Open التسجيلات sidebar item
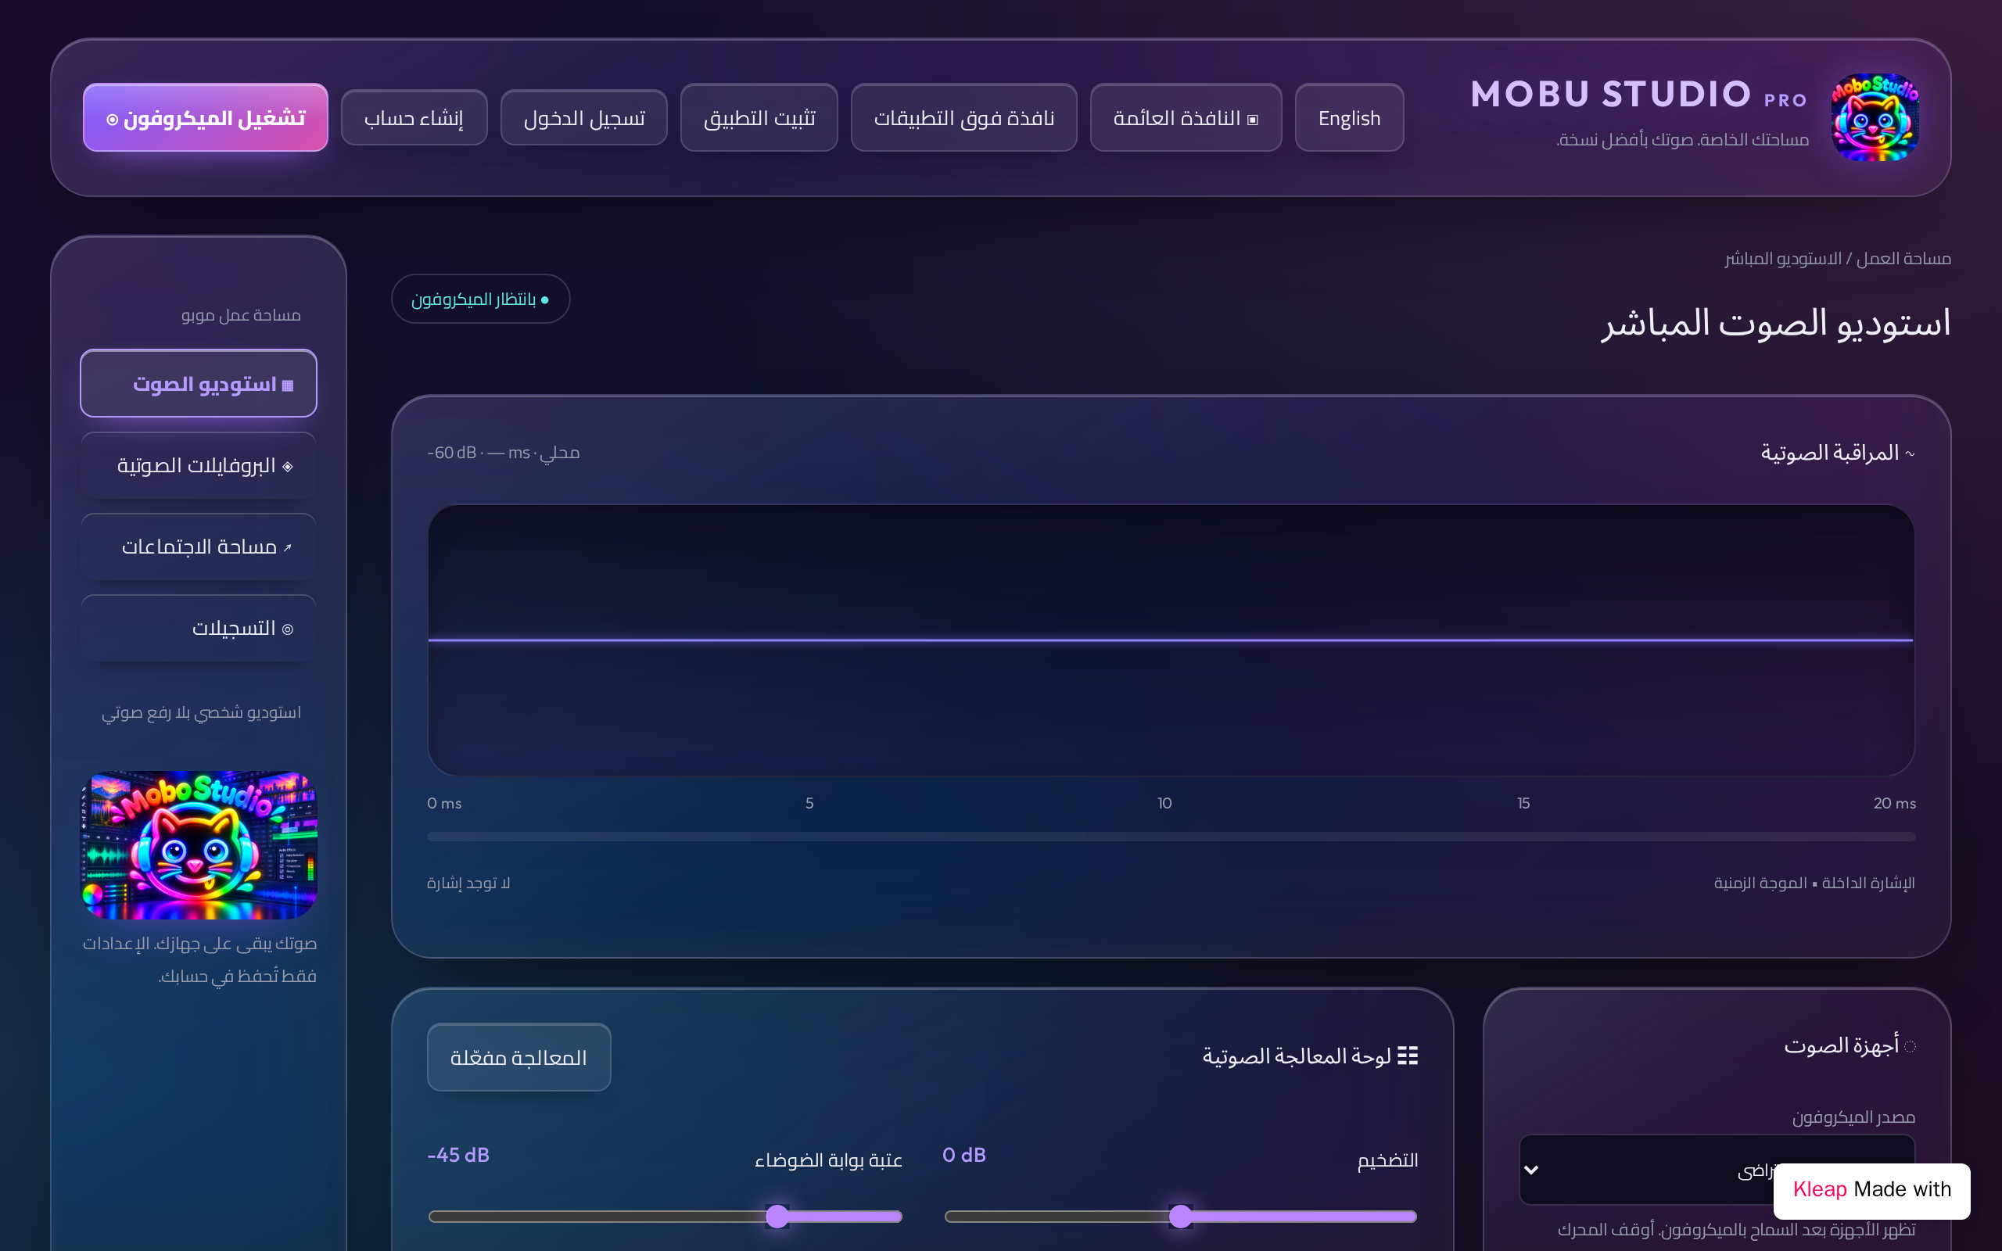Image resolution: width=2002 pixels, height=1251 pixels. click(199, 628)
